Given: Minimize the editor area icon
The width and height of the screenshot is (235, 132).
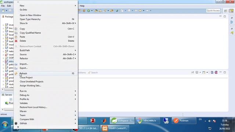Looking at the screenshot, I should (x=220, y=16).
